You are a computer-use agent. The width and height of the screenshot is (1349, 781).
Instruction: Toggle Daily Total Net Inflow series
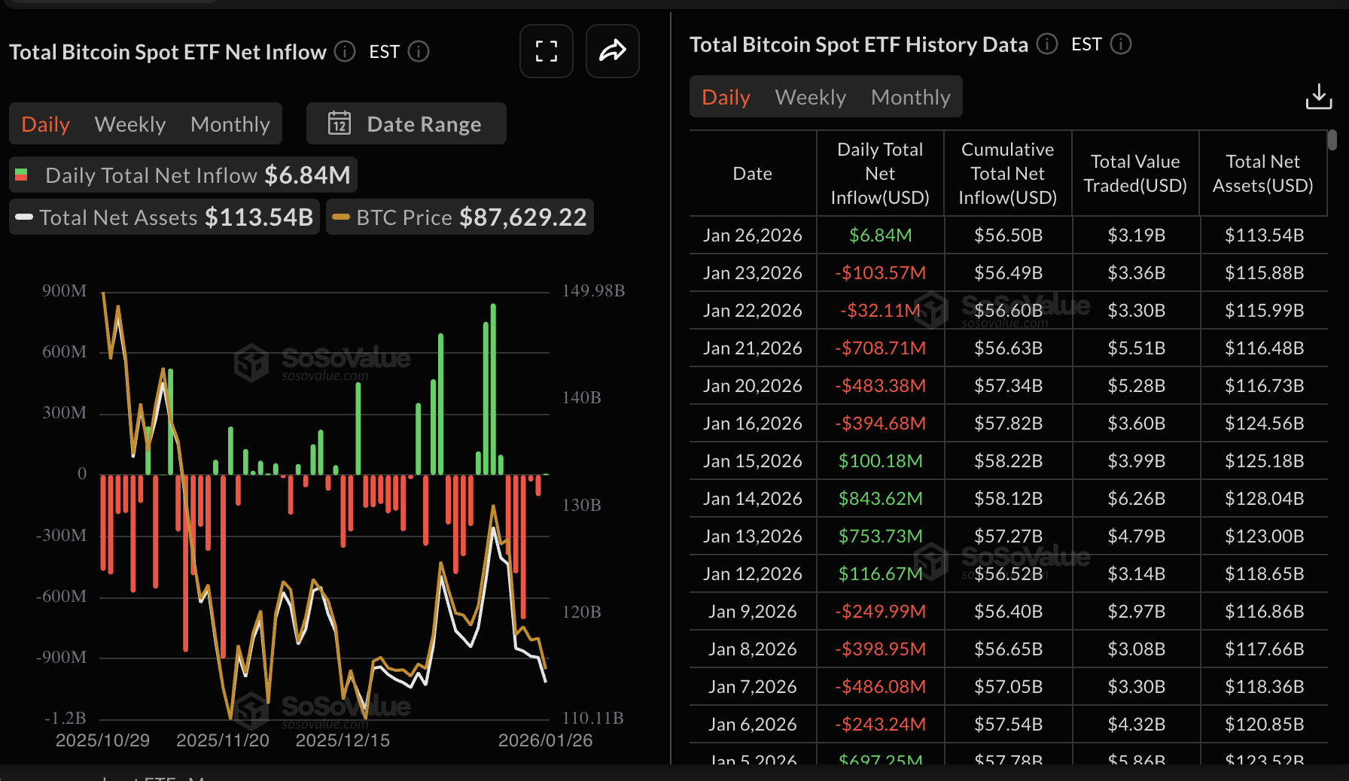(x=183, y=175)
